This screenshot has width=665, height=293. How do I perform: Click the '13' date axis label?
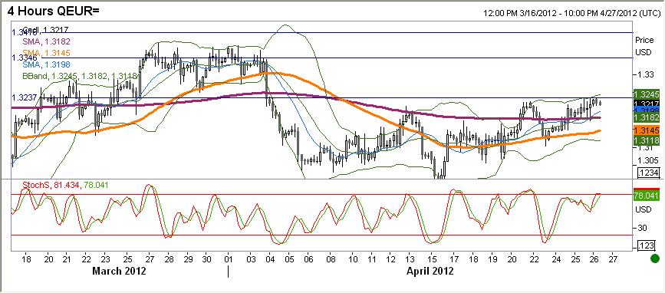click(x=410, y=258)
